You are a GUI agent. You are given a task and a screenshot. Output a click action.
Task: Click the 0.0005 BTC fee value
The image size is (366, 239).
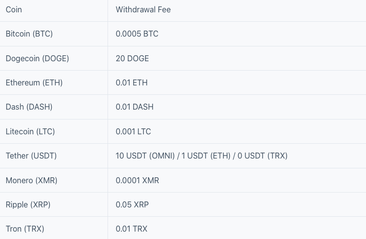click(x=137, y=34)
